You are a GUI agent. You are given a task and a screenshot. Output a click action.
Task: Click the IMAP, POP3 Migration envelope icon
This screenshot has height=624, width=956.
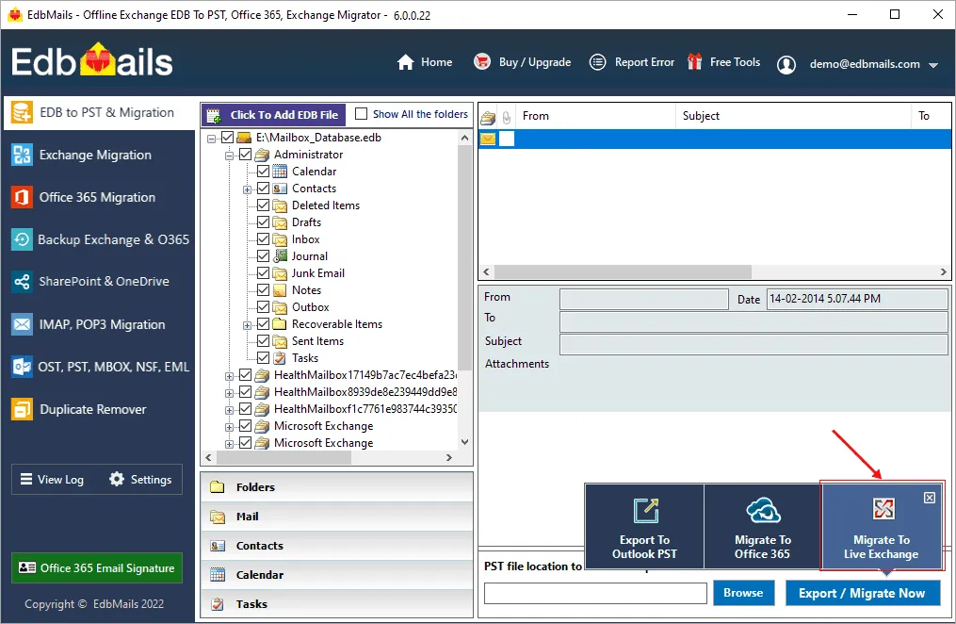pyautogui.click(x=22, y=324)
